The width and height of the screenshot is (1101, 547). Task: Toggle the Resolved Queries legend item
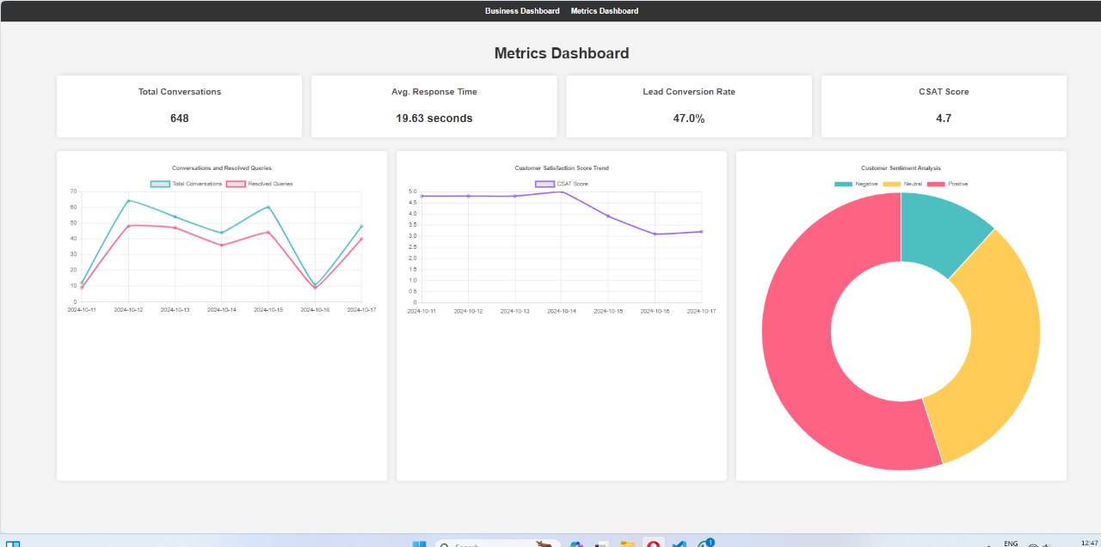coord(259,184)
